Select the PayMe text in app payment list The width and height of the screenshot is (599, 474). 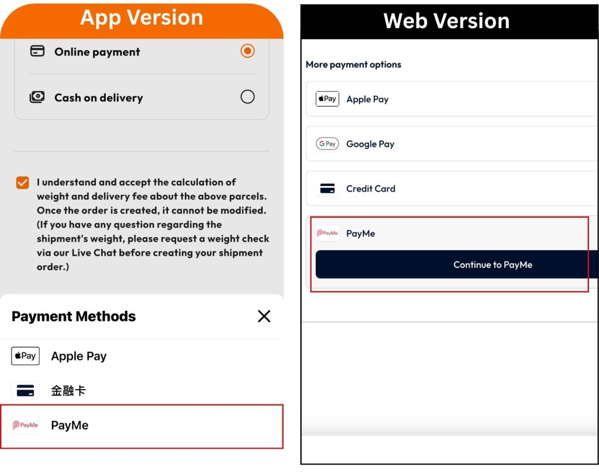[70, 425]
